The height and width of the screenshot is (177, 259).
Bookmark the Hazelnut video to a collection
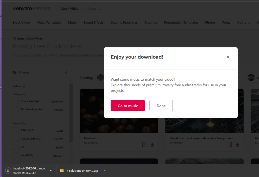coord(144,145)
